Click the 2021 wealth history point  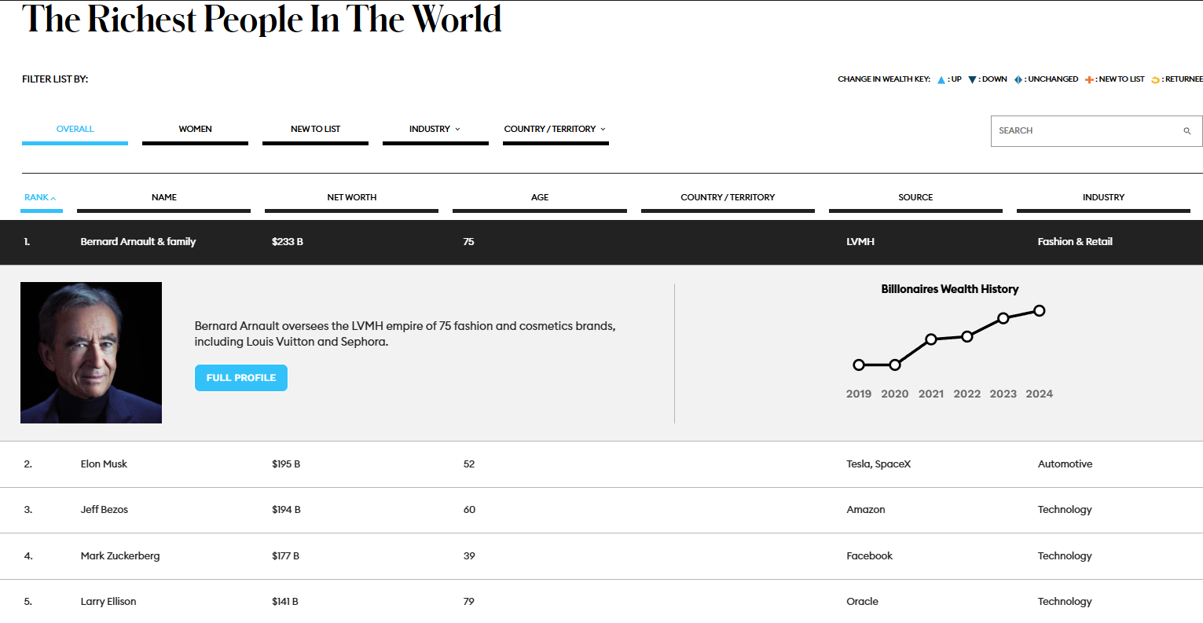click(931, 339)
